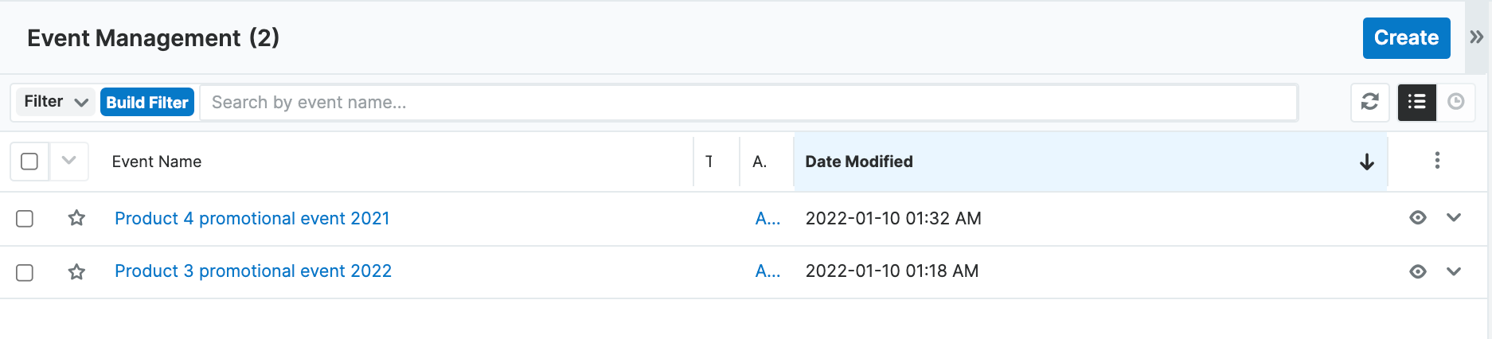Check the Product 3 promotional event row
The height and width of the screenshot is (339, 1492).
(x=25, y=273)
